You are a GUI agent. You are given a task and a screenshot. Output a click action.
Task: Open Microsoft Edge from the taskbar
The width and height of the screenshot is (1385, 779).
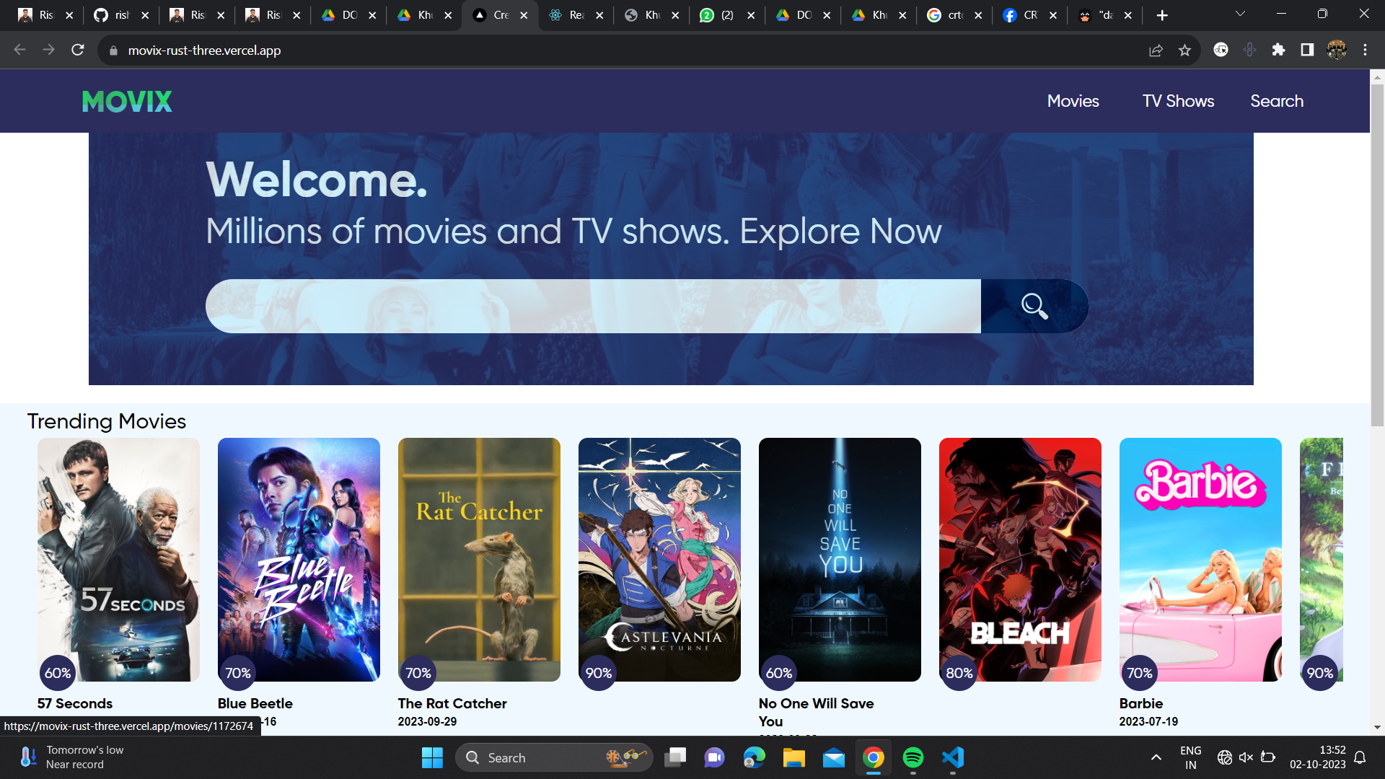coord(755,757)
